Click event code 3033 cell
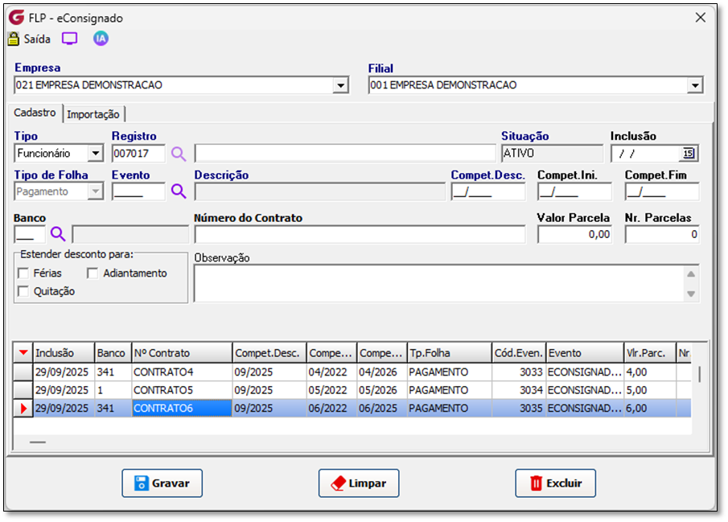728x522 pixels. pos(519,372)
